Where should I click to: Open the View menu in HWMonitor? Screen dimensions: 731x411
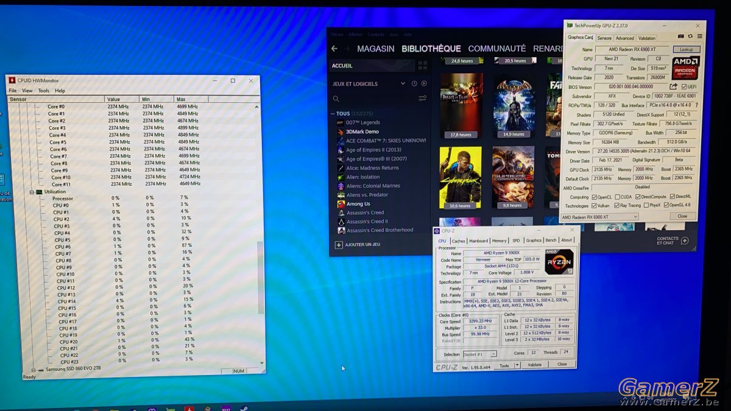27,91
